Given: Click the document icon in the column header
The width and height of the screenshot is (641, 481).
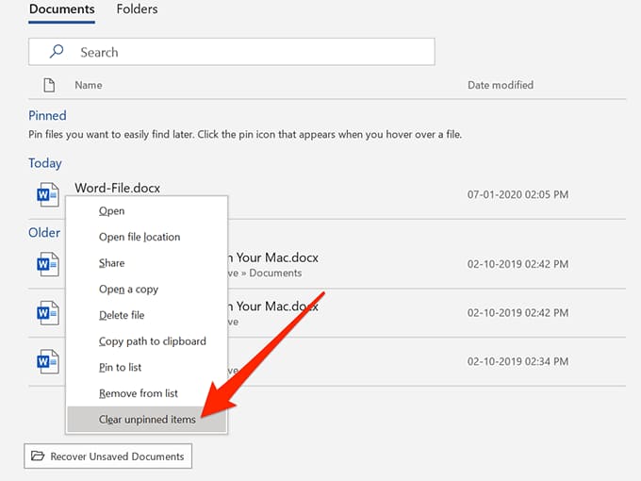Looking at the screenshot, I should [x=49, y=85].
